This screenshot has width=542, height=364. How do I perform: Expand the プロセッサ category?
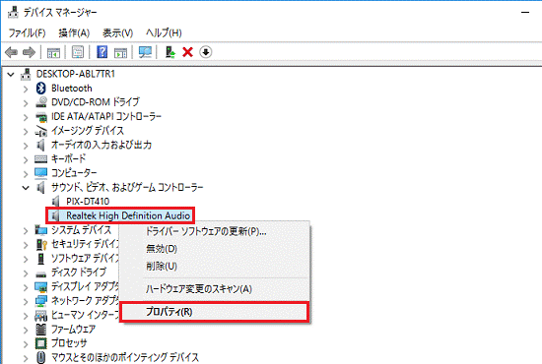(26, 344)
